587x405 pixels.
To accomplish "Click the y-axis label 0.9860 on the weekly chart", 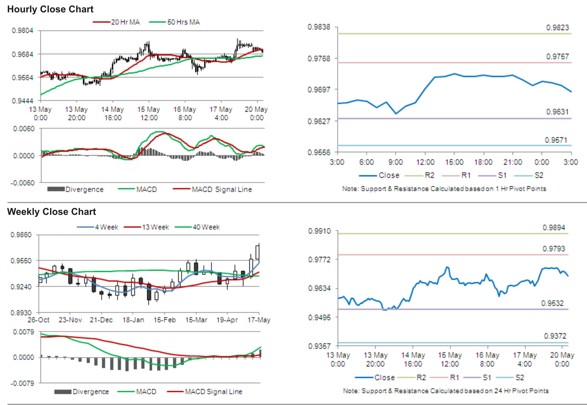I will 21,235.
